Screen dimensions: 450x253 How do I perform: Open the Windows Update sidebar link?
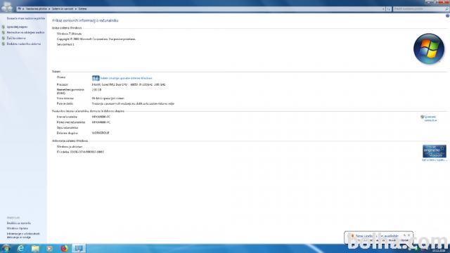(x=17, y=228)
